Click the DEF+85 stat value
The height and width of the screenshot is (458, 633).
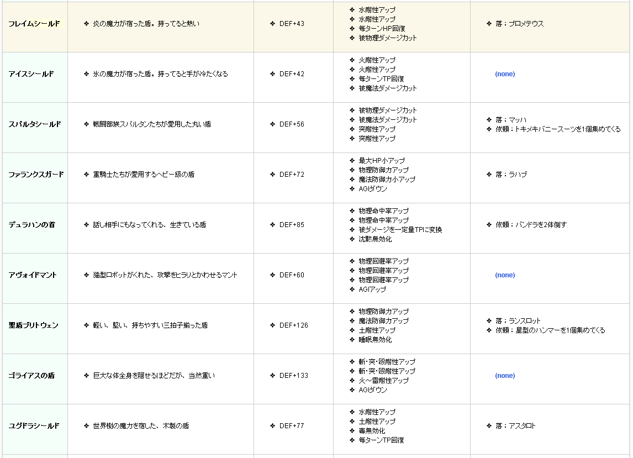[292, 225]
